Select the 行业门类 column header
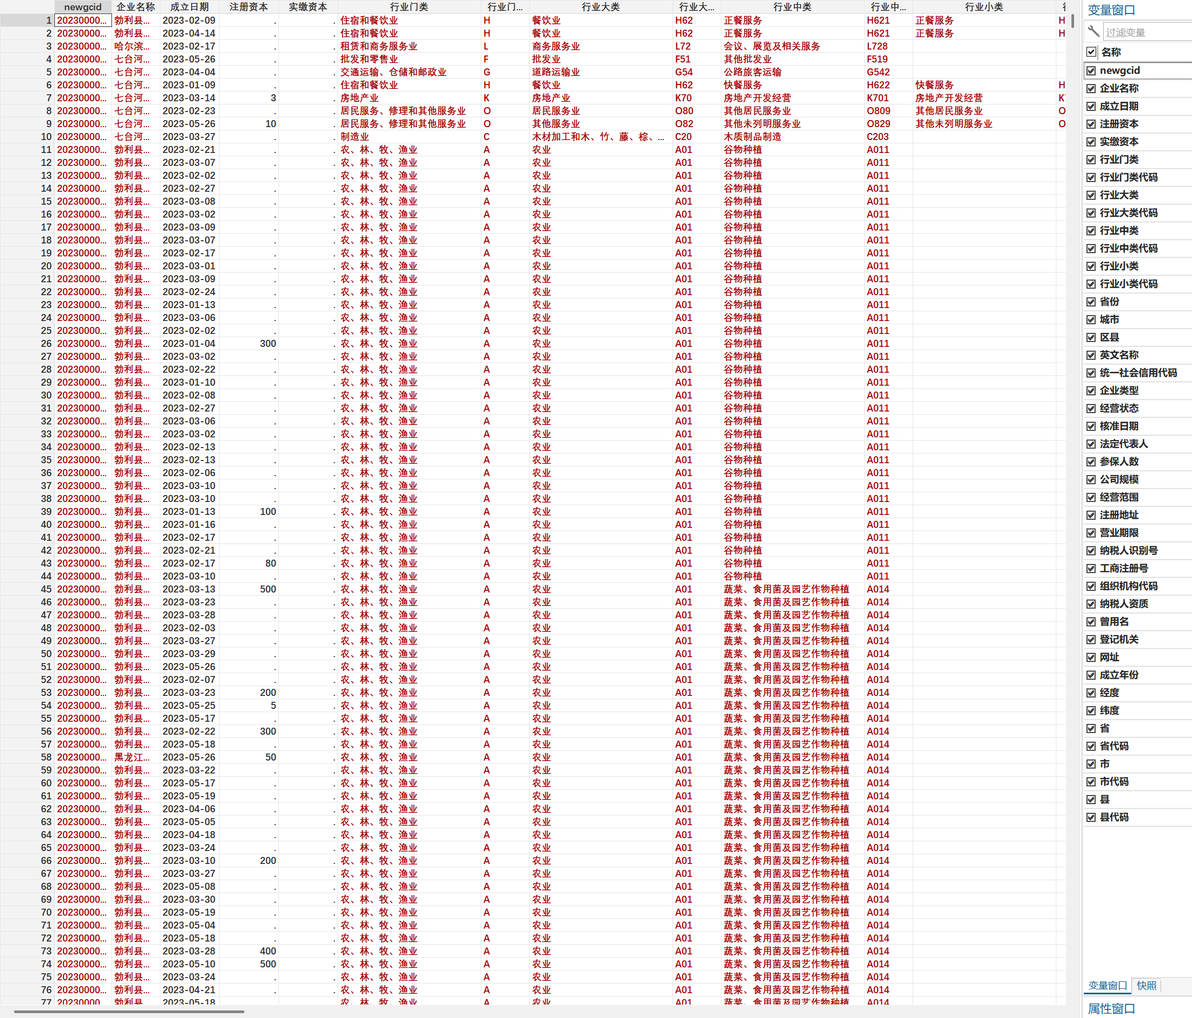Viewport: 1192px width, 1018px height. [409, 7]
